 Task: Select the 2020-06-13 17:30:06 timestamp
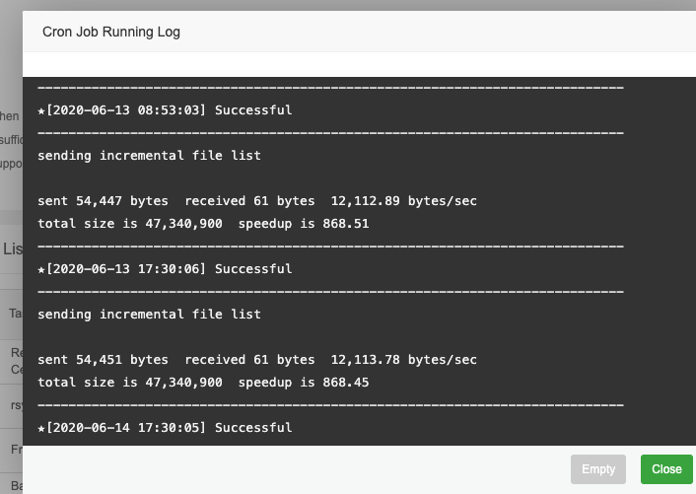(126, 269)
